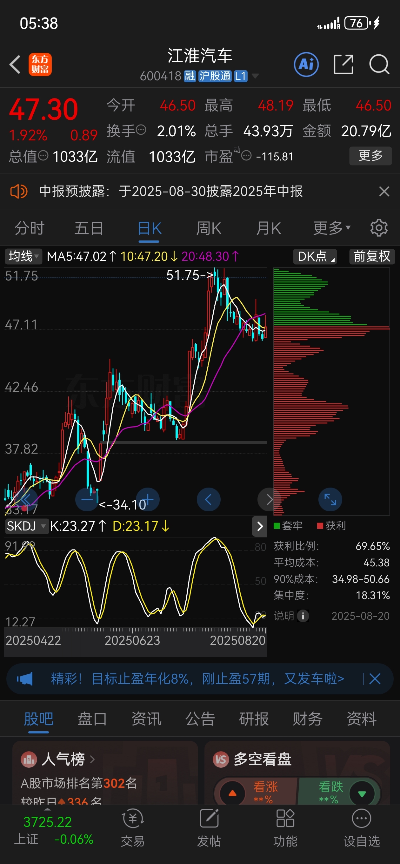
Task: Expand chart to fullscreen icon
Action: [330, 499]
